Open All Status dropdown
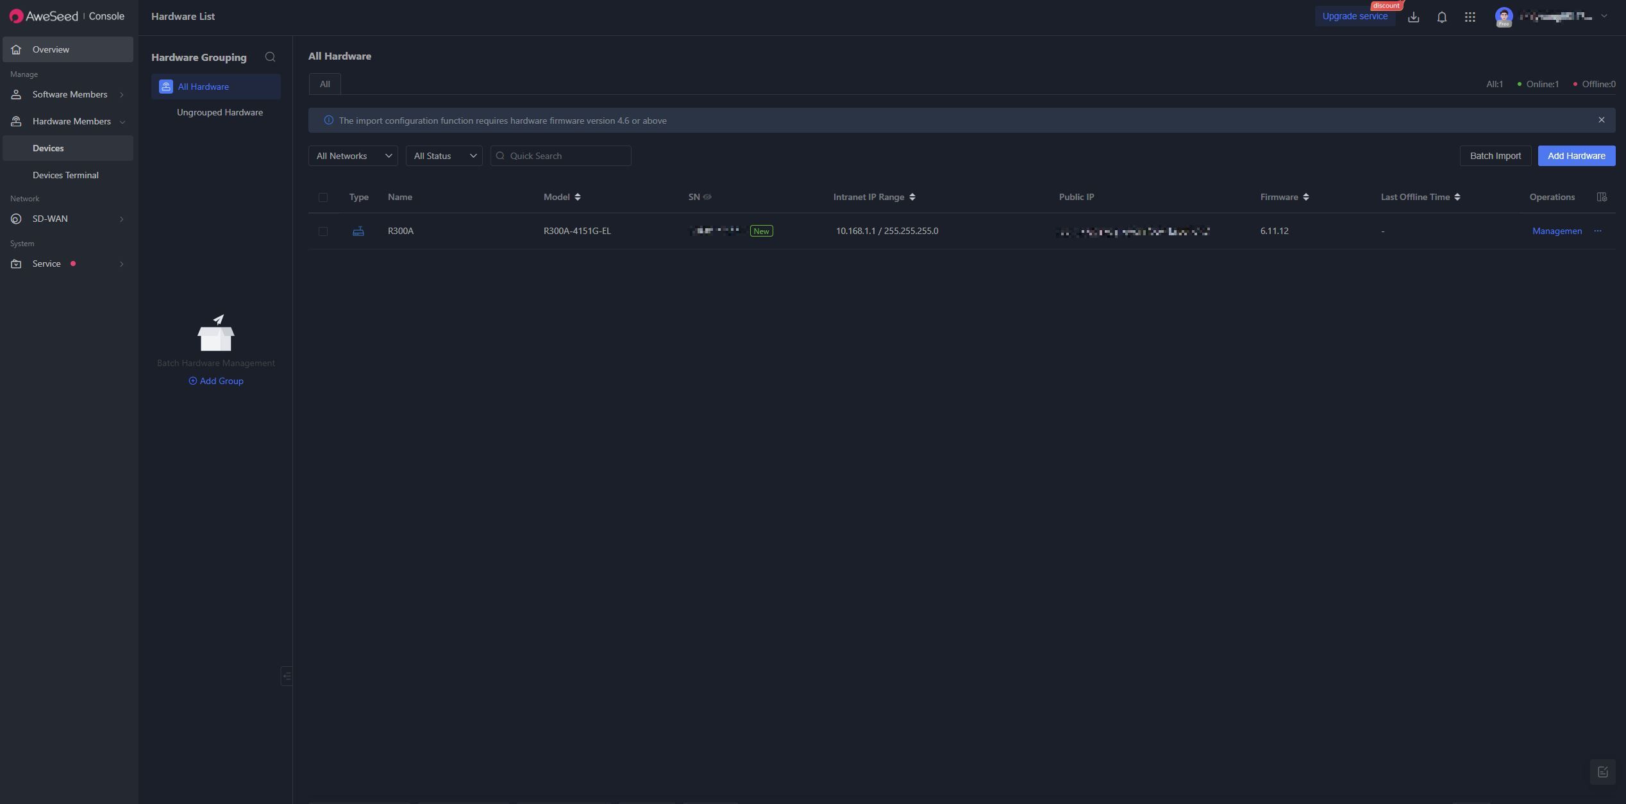Viewport: 1626px width, 804px height. (444, 156)
